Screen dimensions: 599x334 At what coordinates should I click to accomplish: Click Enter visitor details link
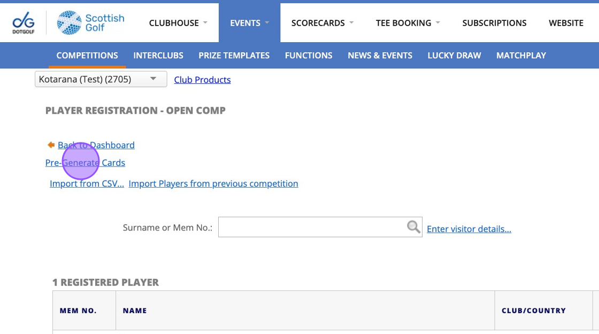point(469,229)
